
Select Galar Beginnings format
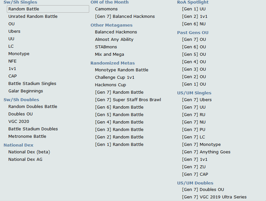pyautogui.click(x=26, y=91)
